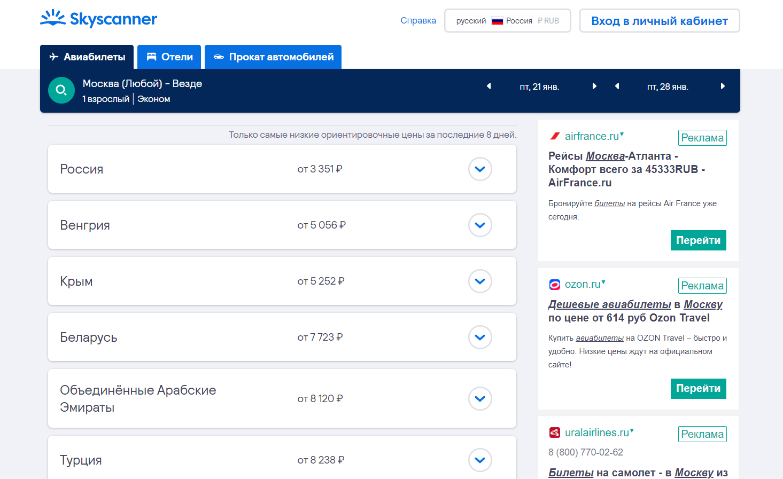This screenshot has width=783, height=479.
Task: Click the Россия от 3 351 ₽ price
Action: tap(320, 169)
